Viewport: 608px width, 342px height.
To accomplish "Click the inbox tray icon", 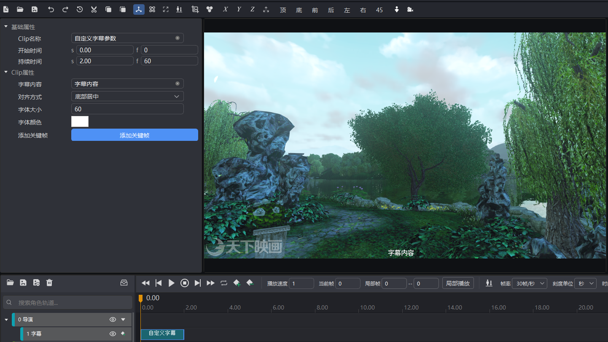I will click(x=124, y=283).
